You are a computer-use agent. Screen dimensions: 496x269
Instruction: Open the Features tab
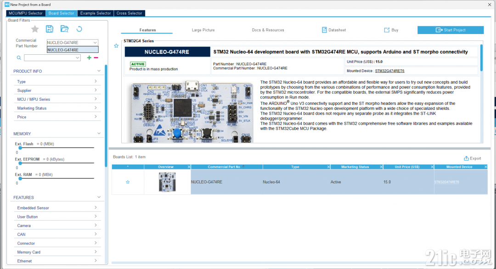[x=147, y=30]
